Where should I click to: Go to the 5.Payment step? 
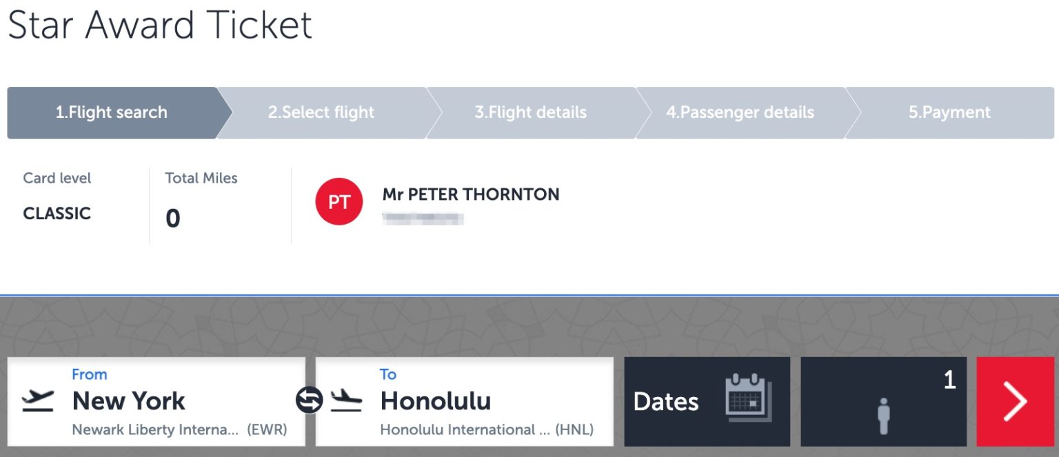point(949,112)
